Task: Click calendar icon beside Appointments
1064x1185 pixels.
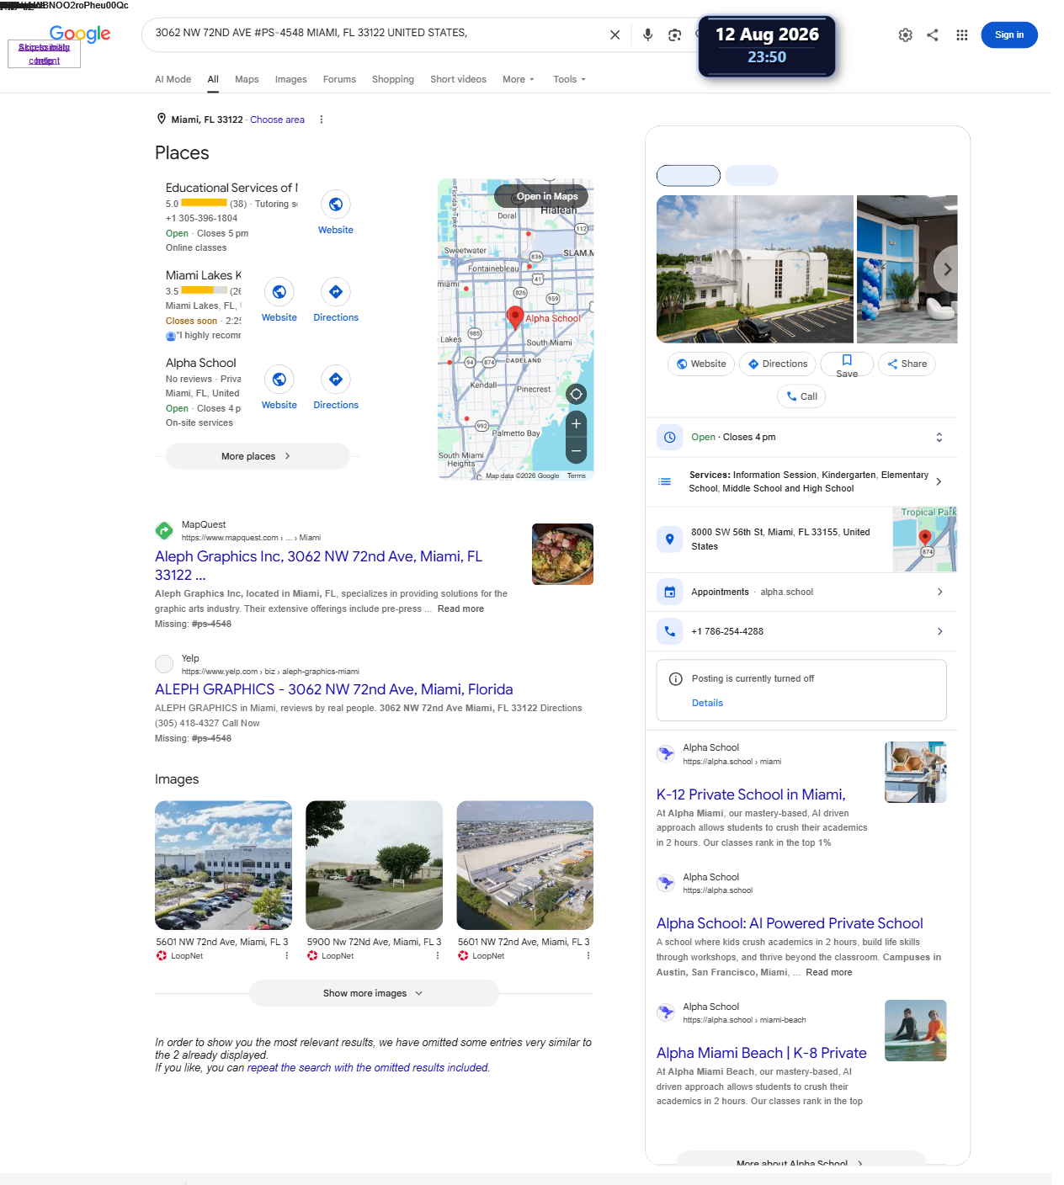Action: 670,592
